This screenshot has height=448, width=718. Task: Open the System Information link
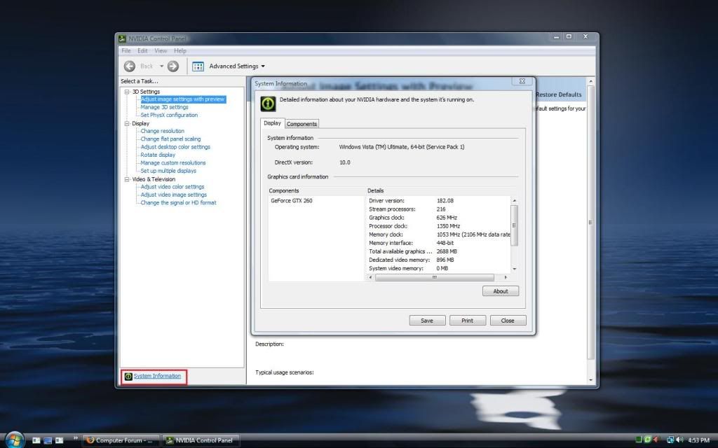click(157, 377)
